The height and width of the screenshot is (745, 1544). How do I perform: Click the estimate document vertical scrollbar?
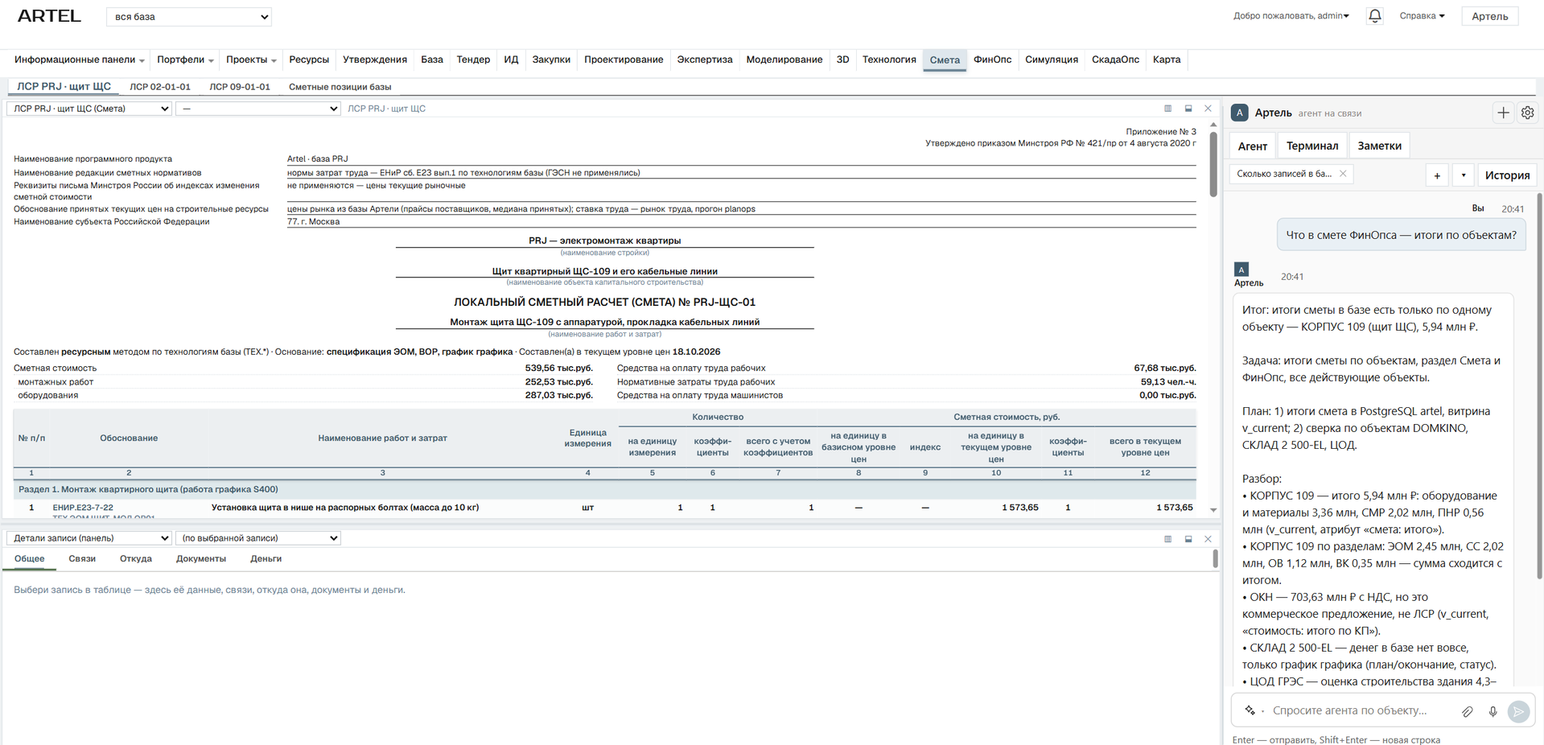pyautogui.click(x=1213, y=164)
